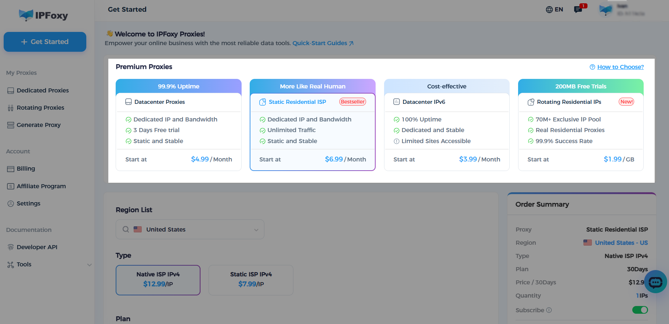Open the United States region dropdown
This screenshot has width=669, height=324.
pos(190,229)
